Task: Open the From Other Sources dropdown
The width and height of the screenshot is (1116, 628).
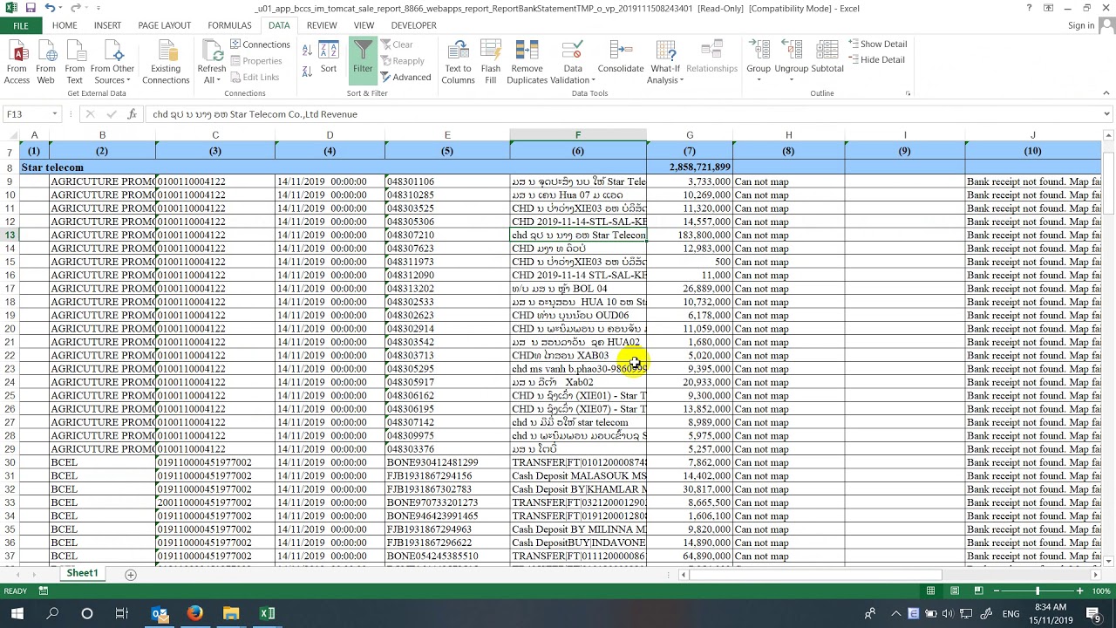Action: click(x=112, y=62)
